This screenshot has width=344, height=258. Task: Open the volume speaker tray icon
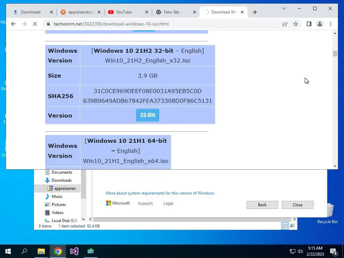click(x=300, y=251)
